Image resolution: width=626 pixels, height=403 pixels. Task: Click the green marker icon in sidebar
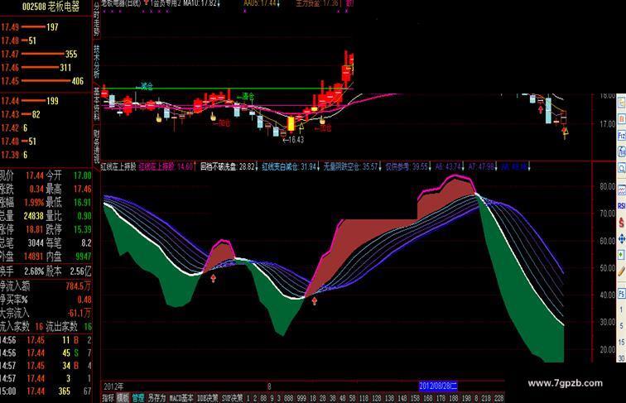622,255
